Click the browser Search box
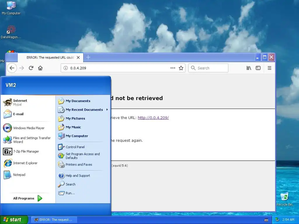This screenshot has width=299, height=224. point(208,68)
